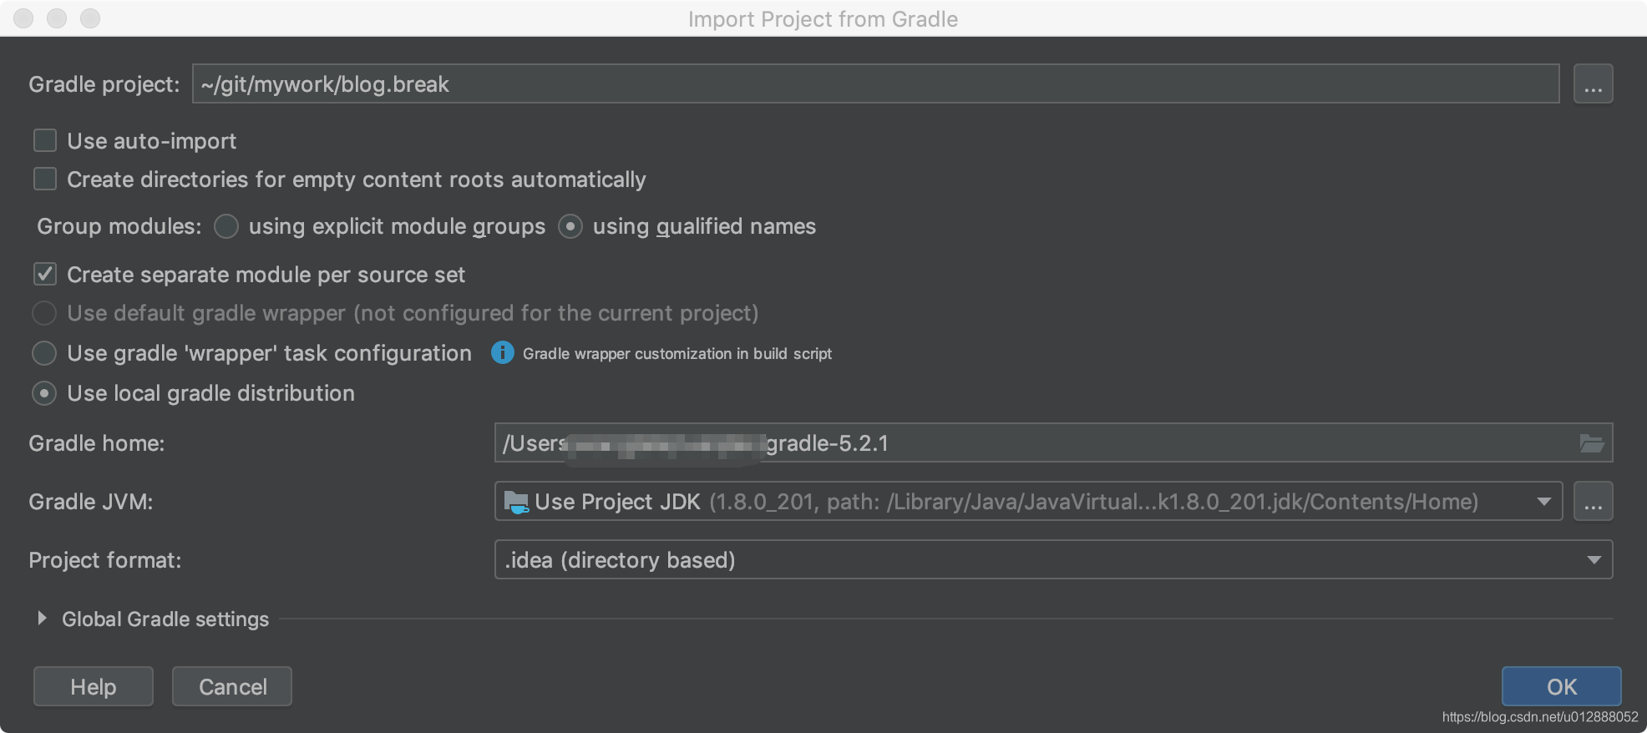The image size is (1647, 733).
Task: Click the Help button
Action: (94, 686)
